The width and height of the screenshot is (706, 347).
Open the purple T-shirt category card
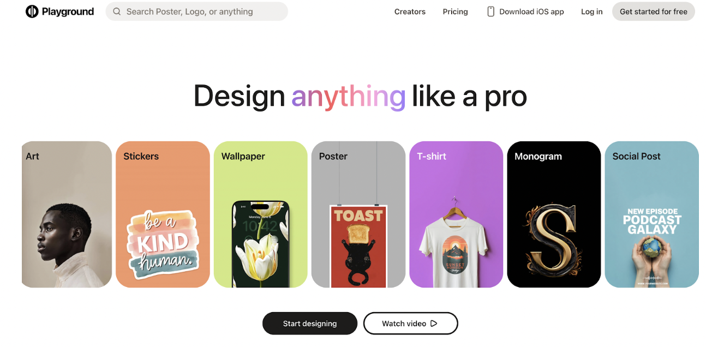(x=456, y=214)
